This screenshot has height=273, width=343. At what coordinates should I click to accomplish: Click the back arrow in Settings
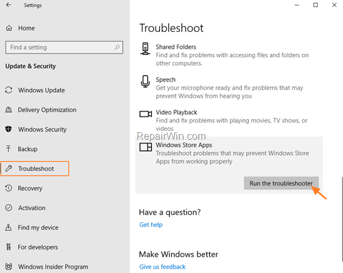(9, 5)
